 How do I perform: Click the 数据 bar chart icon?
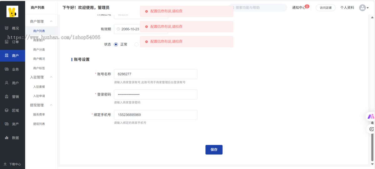pos(7,138)
